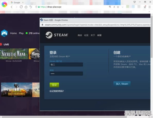Click the vertical page scrollbar
Screen dimensions: 153x118
(x=151, y=37)
